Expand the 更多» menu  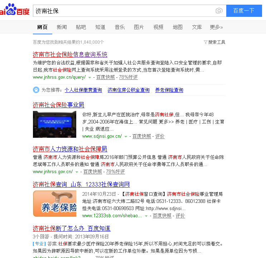click(x=216, y=27)
